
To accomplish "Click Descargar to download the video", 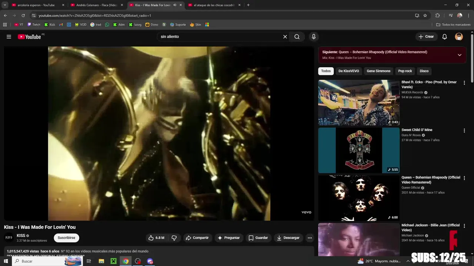I will pos(288,238).
